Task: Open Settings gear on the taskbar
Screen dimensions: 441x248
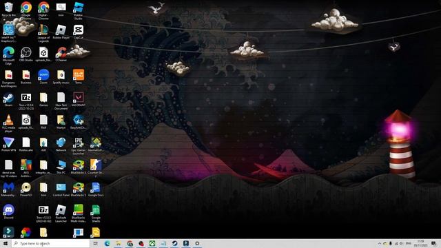Action: click(x=197, y=243)
